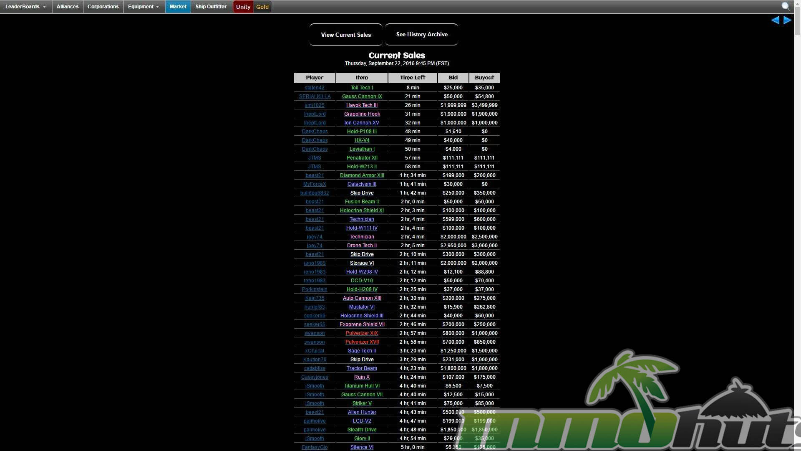The width and height of the screenshot is (801, 451).
Task: Expand the LeaderBoards dropdown menu
Action: (x=26, y=7)
